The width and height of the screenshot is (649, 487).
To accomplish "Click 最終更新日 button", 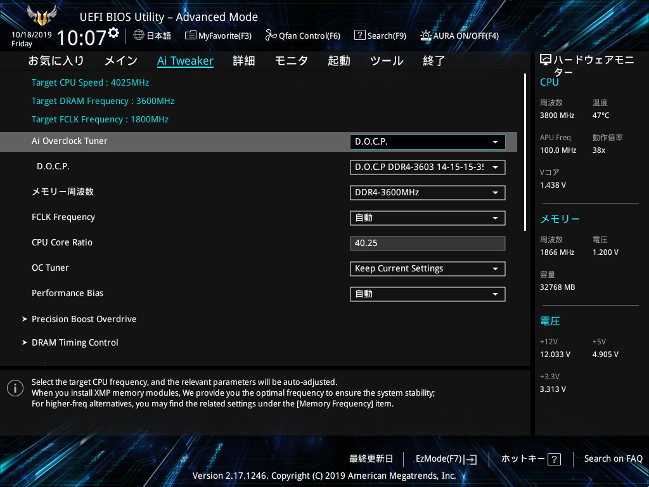I will [371, 459].
